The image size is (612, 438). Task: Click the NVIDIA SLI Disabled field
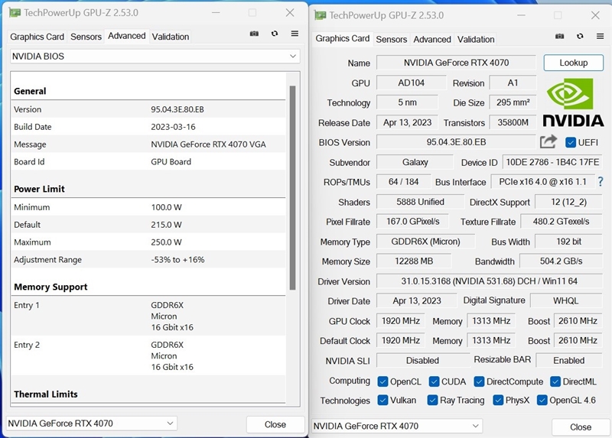tap(423, 360)
